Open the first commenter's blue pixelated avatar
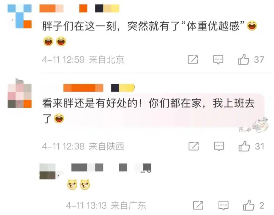274x215 pixels. point(20,16)
